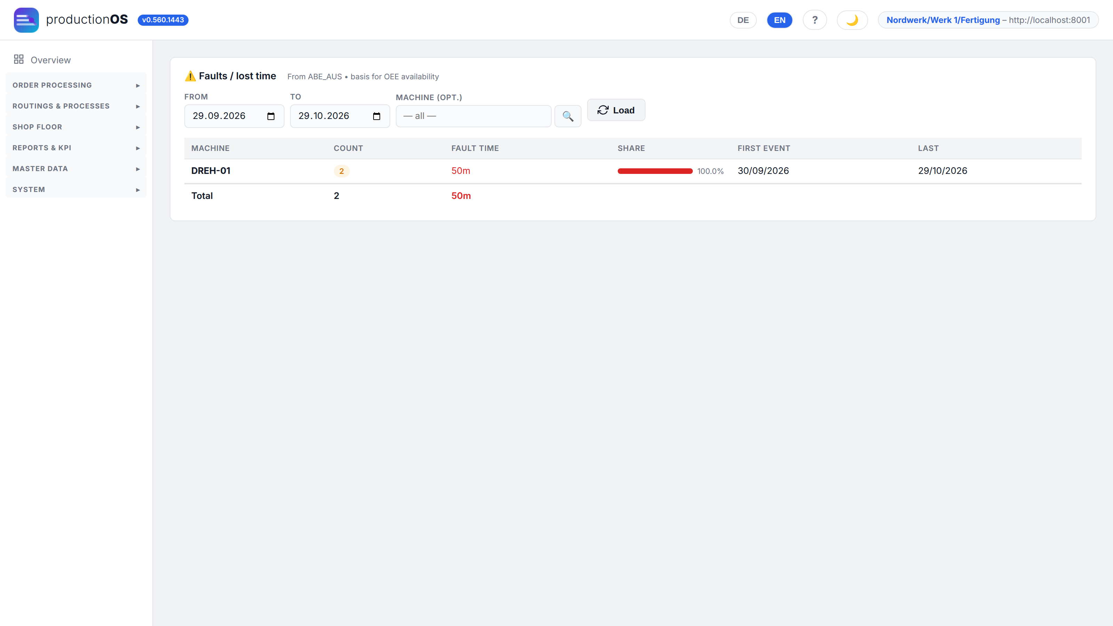Click the LAST column header
This screenshot has width=1113, height=626.
click(929, 148)
